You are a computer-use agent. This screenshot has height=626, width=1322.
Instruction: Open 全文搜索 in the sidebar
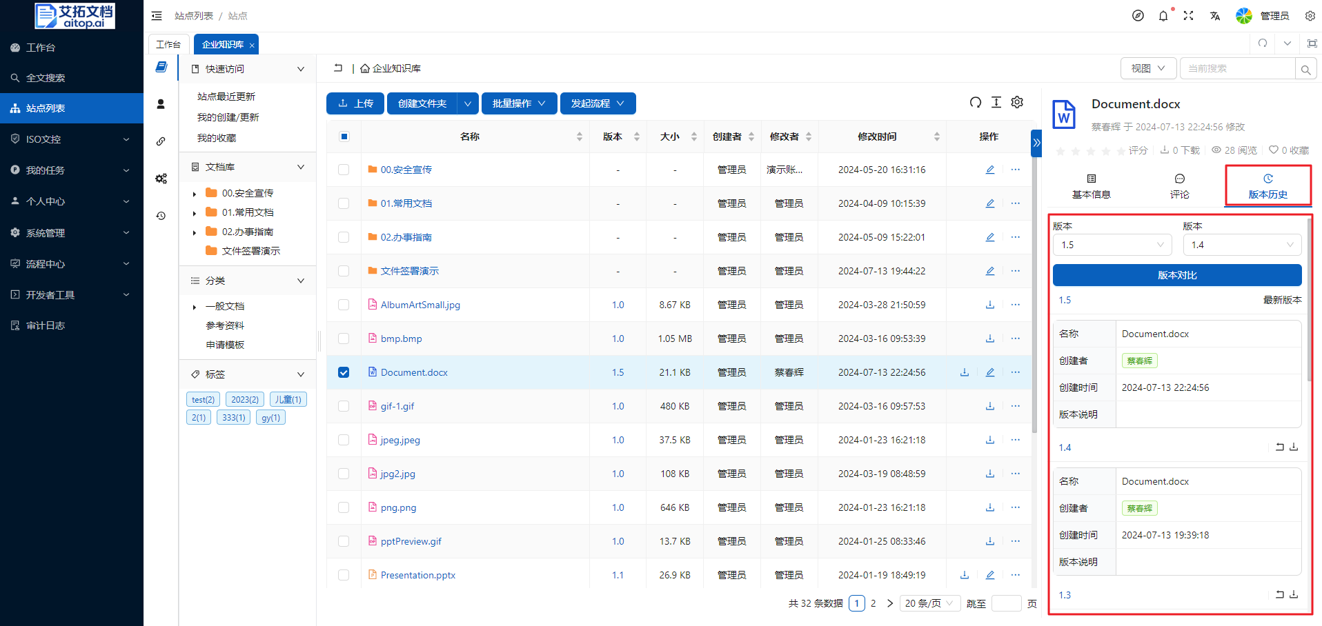(46, 78)
